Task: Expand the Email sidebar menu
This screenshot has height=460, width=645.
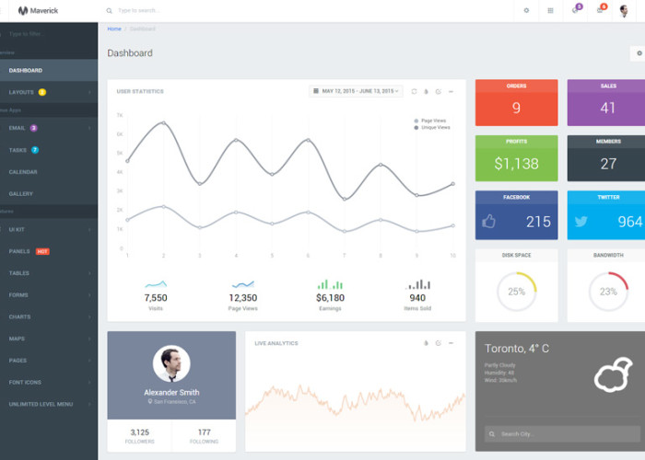Action: tap(49, 128)
